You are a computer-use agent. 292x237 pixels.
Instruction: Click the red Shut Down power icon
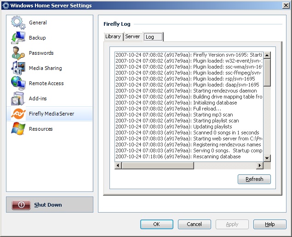point(21,205)
